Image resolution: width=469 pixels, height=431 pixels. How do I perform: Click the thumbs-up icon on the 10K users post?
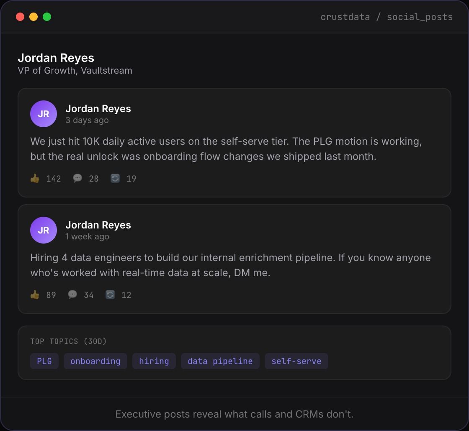tap(35, 178)
